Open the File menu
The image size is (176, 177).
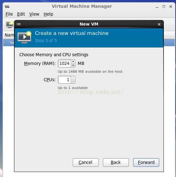pyautogui.click(x=9, y=14)
